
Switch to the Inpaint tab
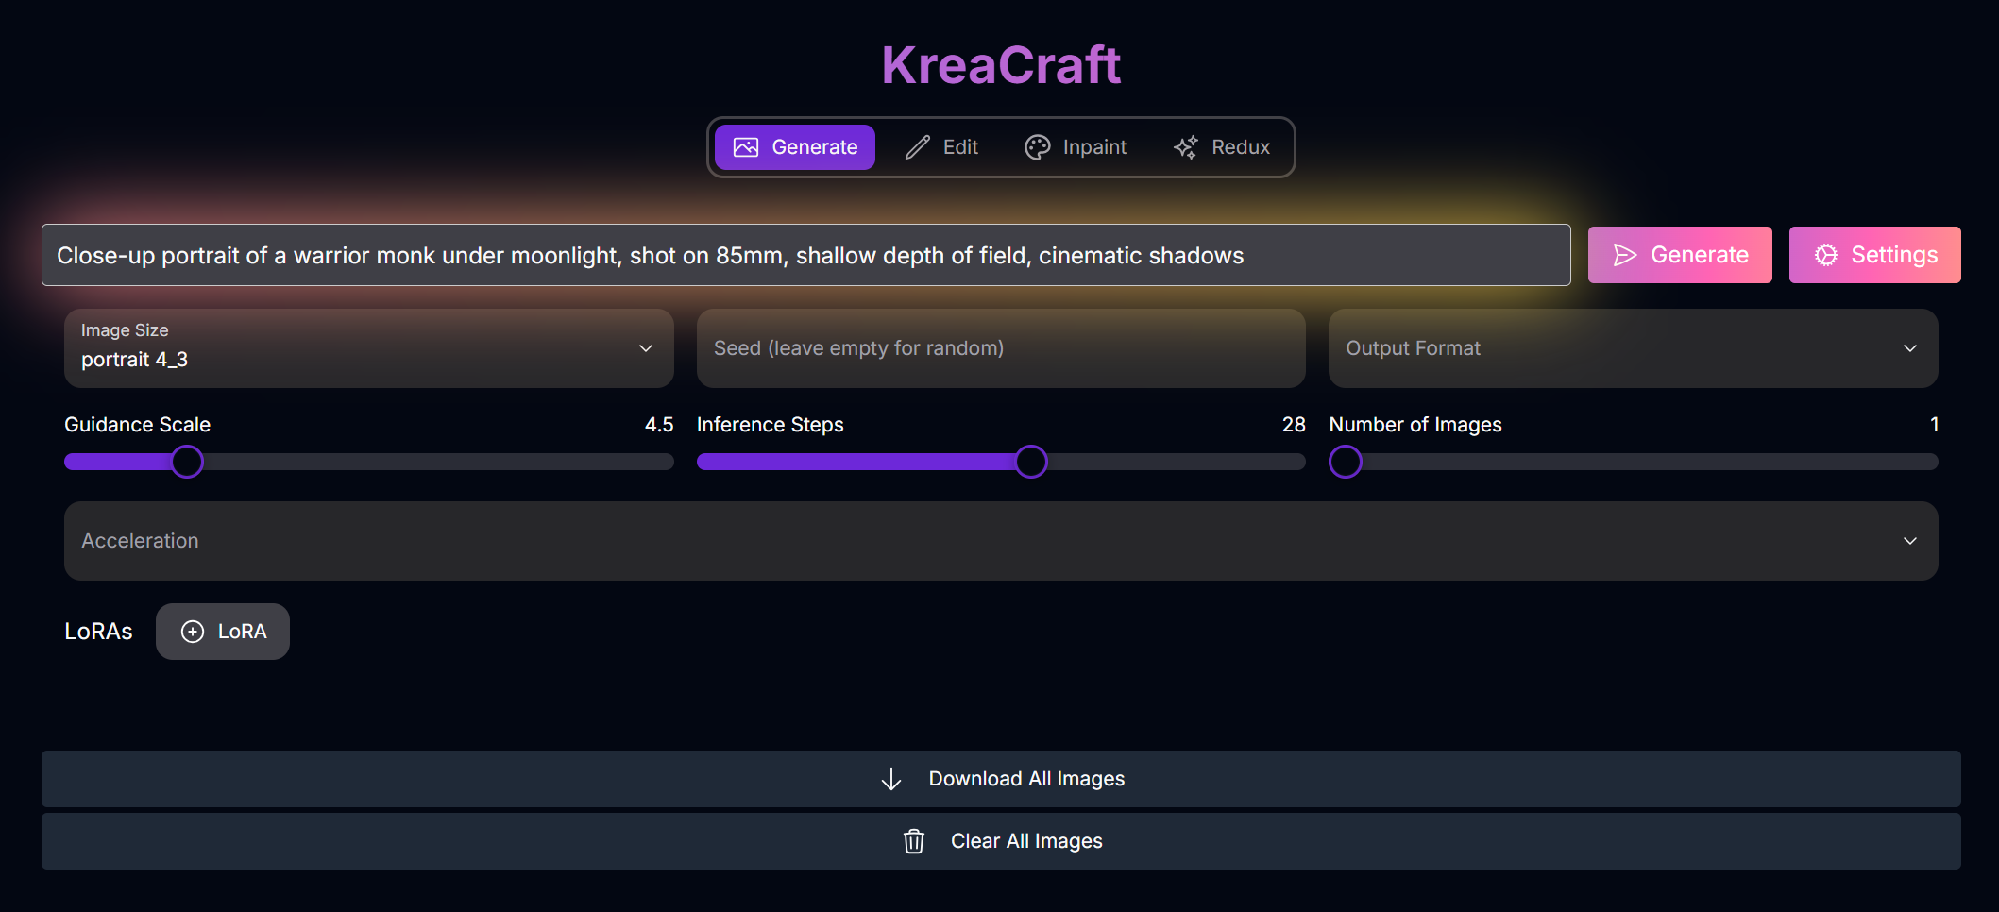(1076, 147)
